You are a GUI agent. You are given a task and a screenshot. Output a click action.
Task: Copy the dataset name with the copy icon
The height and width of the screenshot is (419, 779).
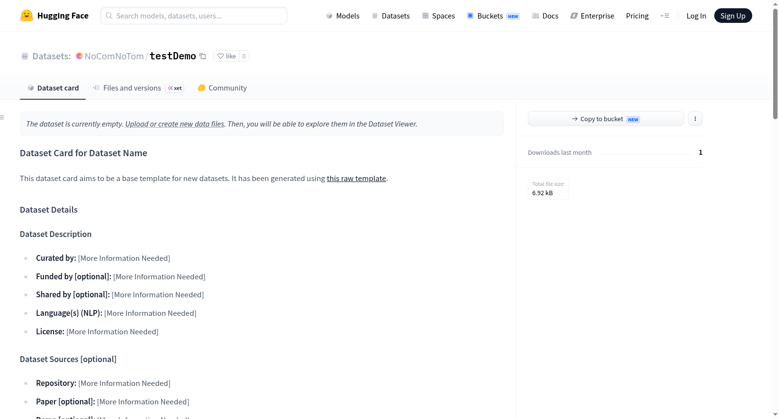(203, 56)
